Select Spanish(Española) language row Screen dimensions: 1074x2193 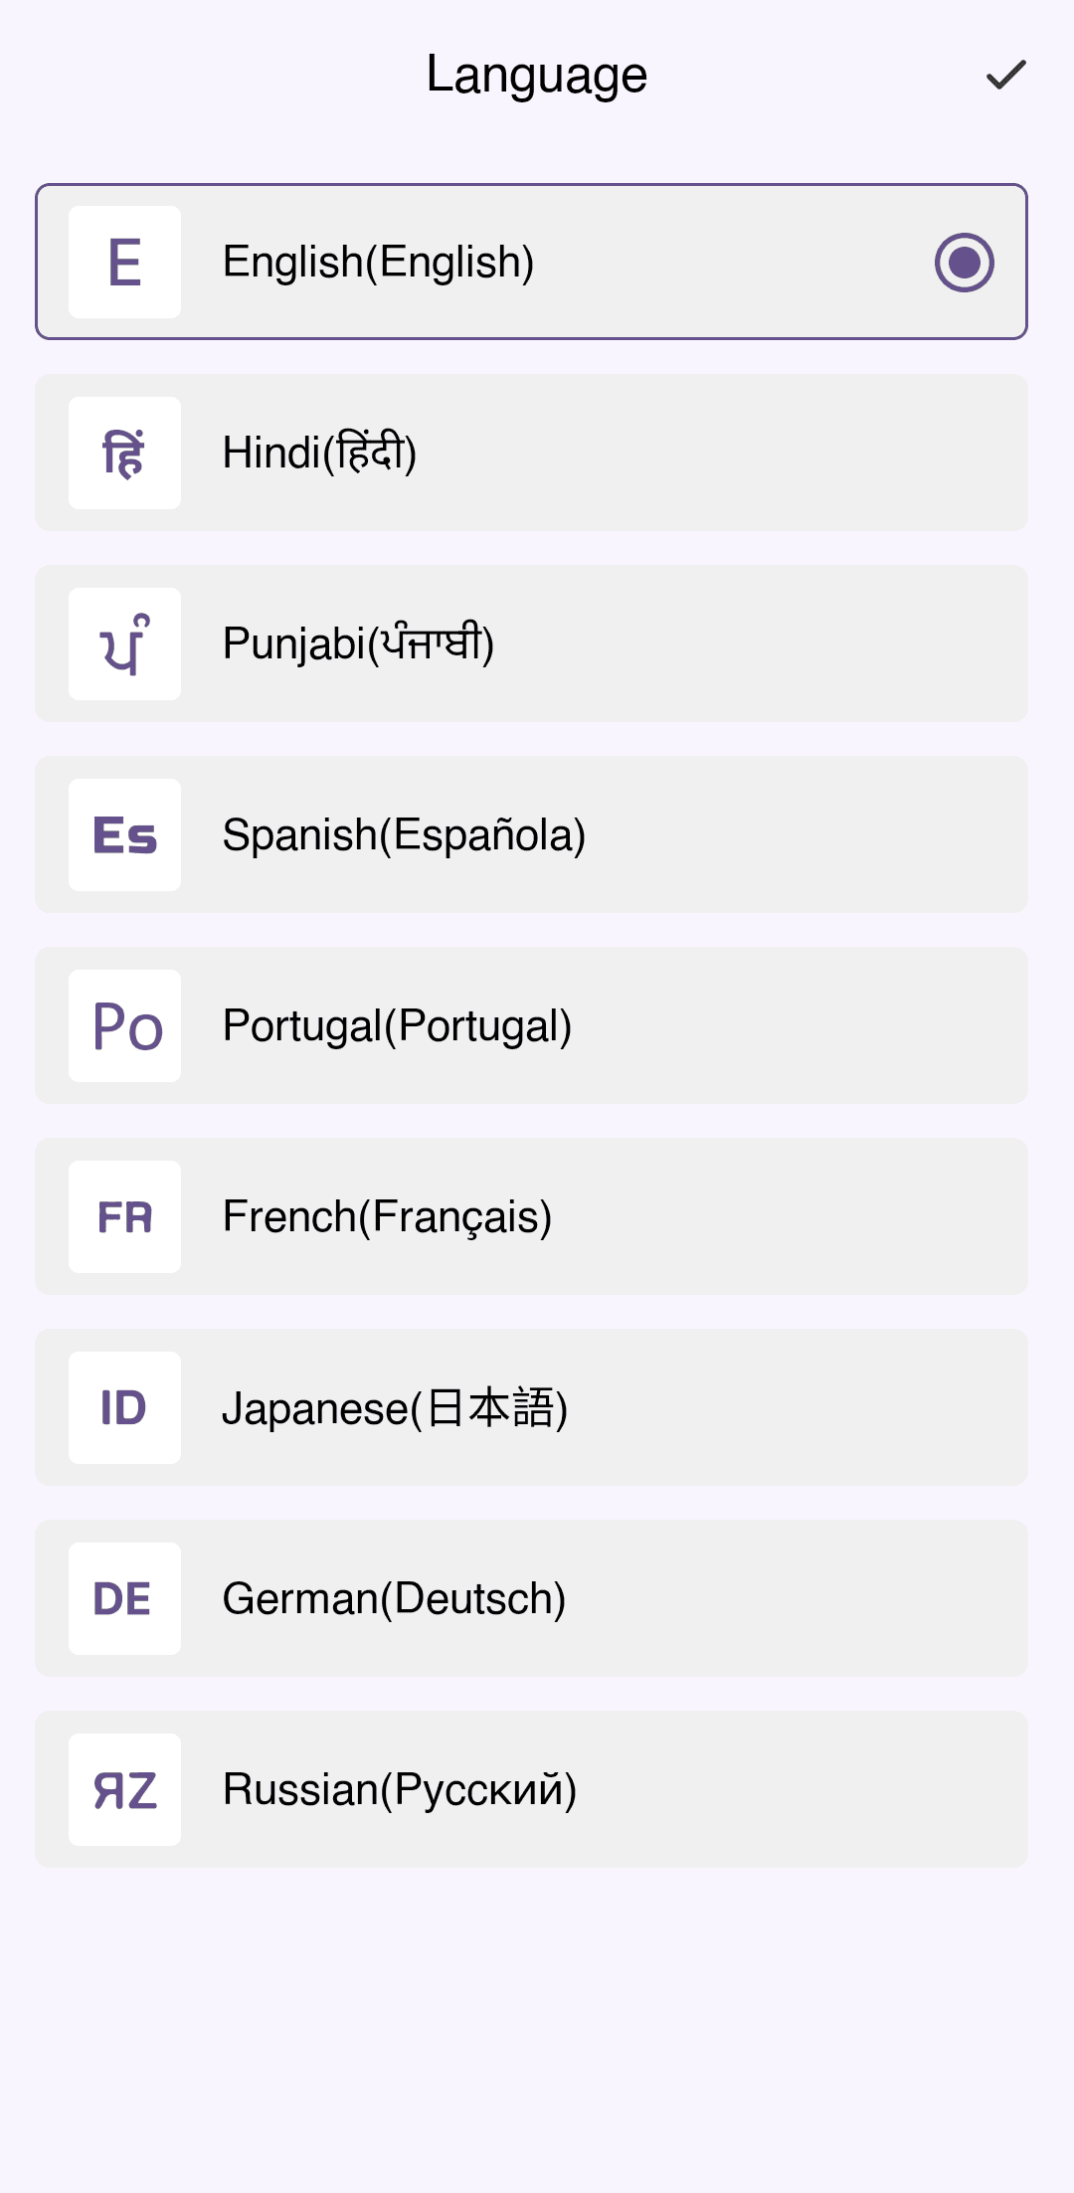point(404,835)
